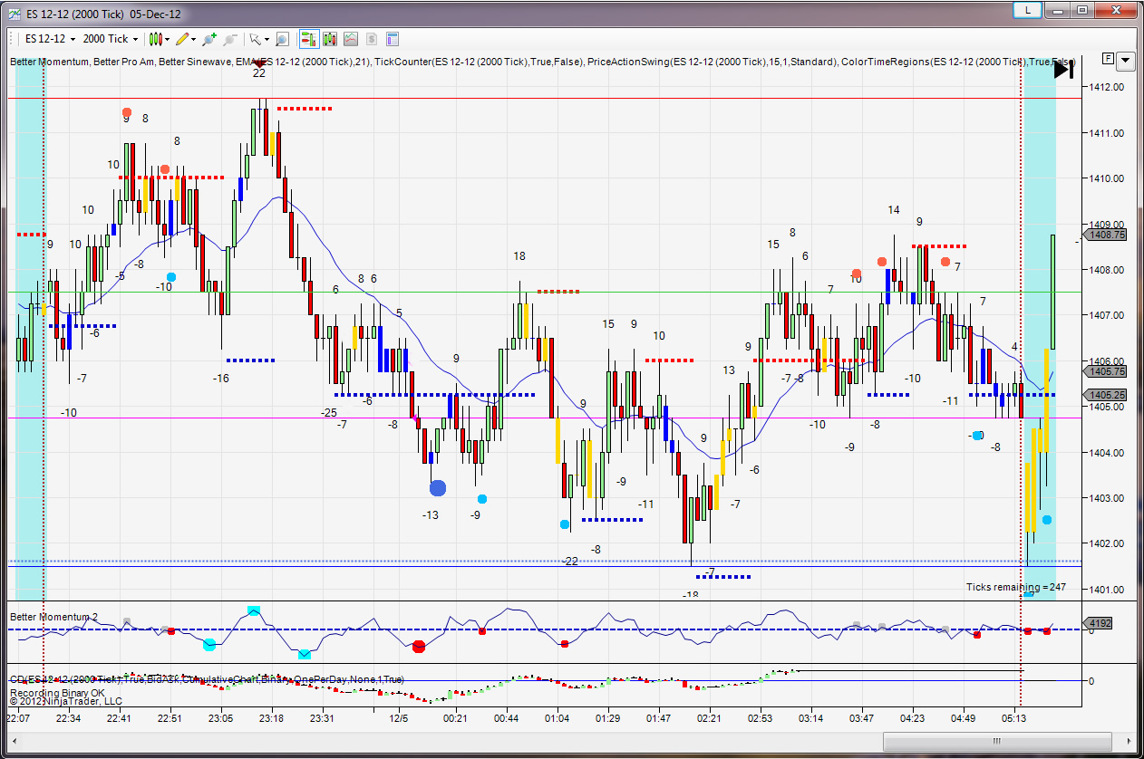Click the big red dot in momentum panel
Screen dimensions: 1144x759
pyautogui.click(x=419, y=646)
